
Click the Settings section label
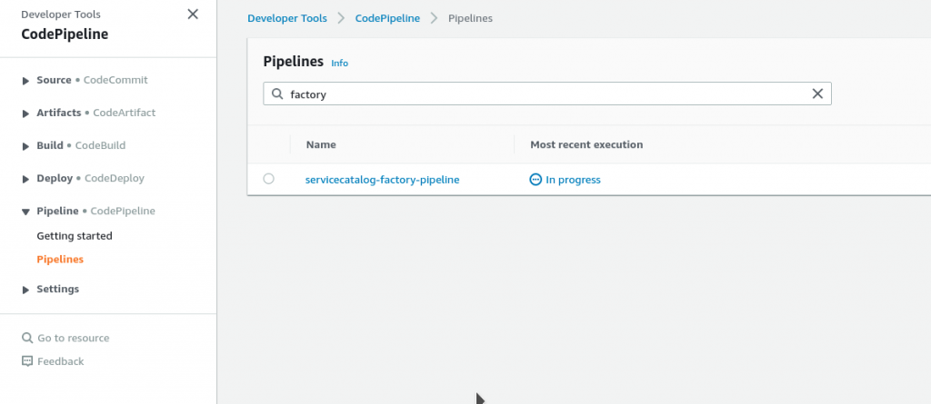[57, 289]
